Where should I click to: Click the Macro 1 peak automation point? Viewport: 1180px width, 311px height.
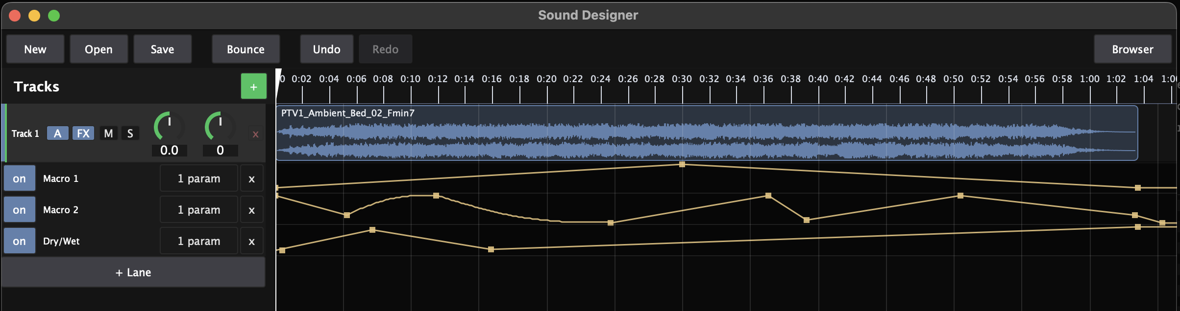click(x=682, y=164)
